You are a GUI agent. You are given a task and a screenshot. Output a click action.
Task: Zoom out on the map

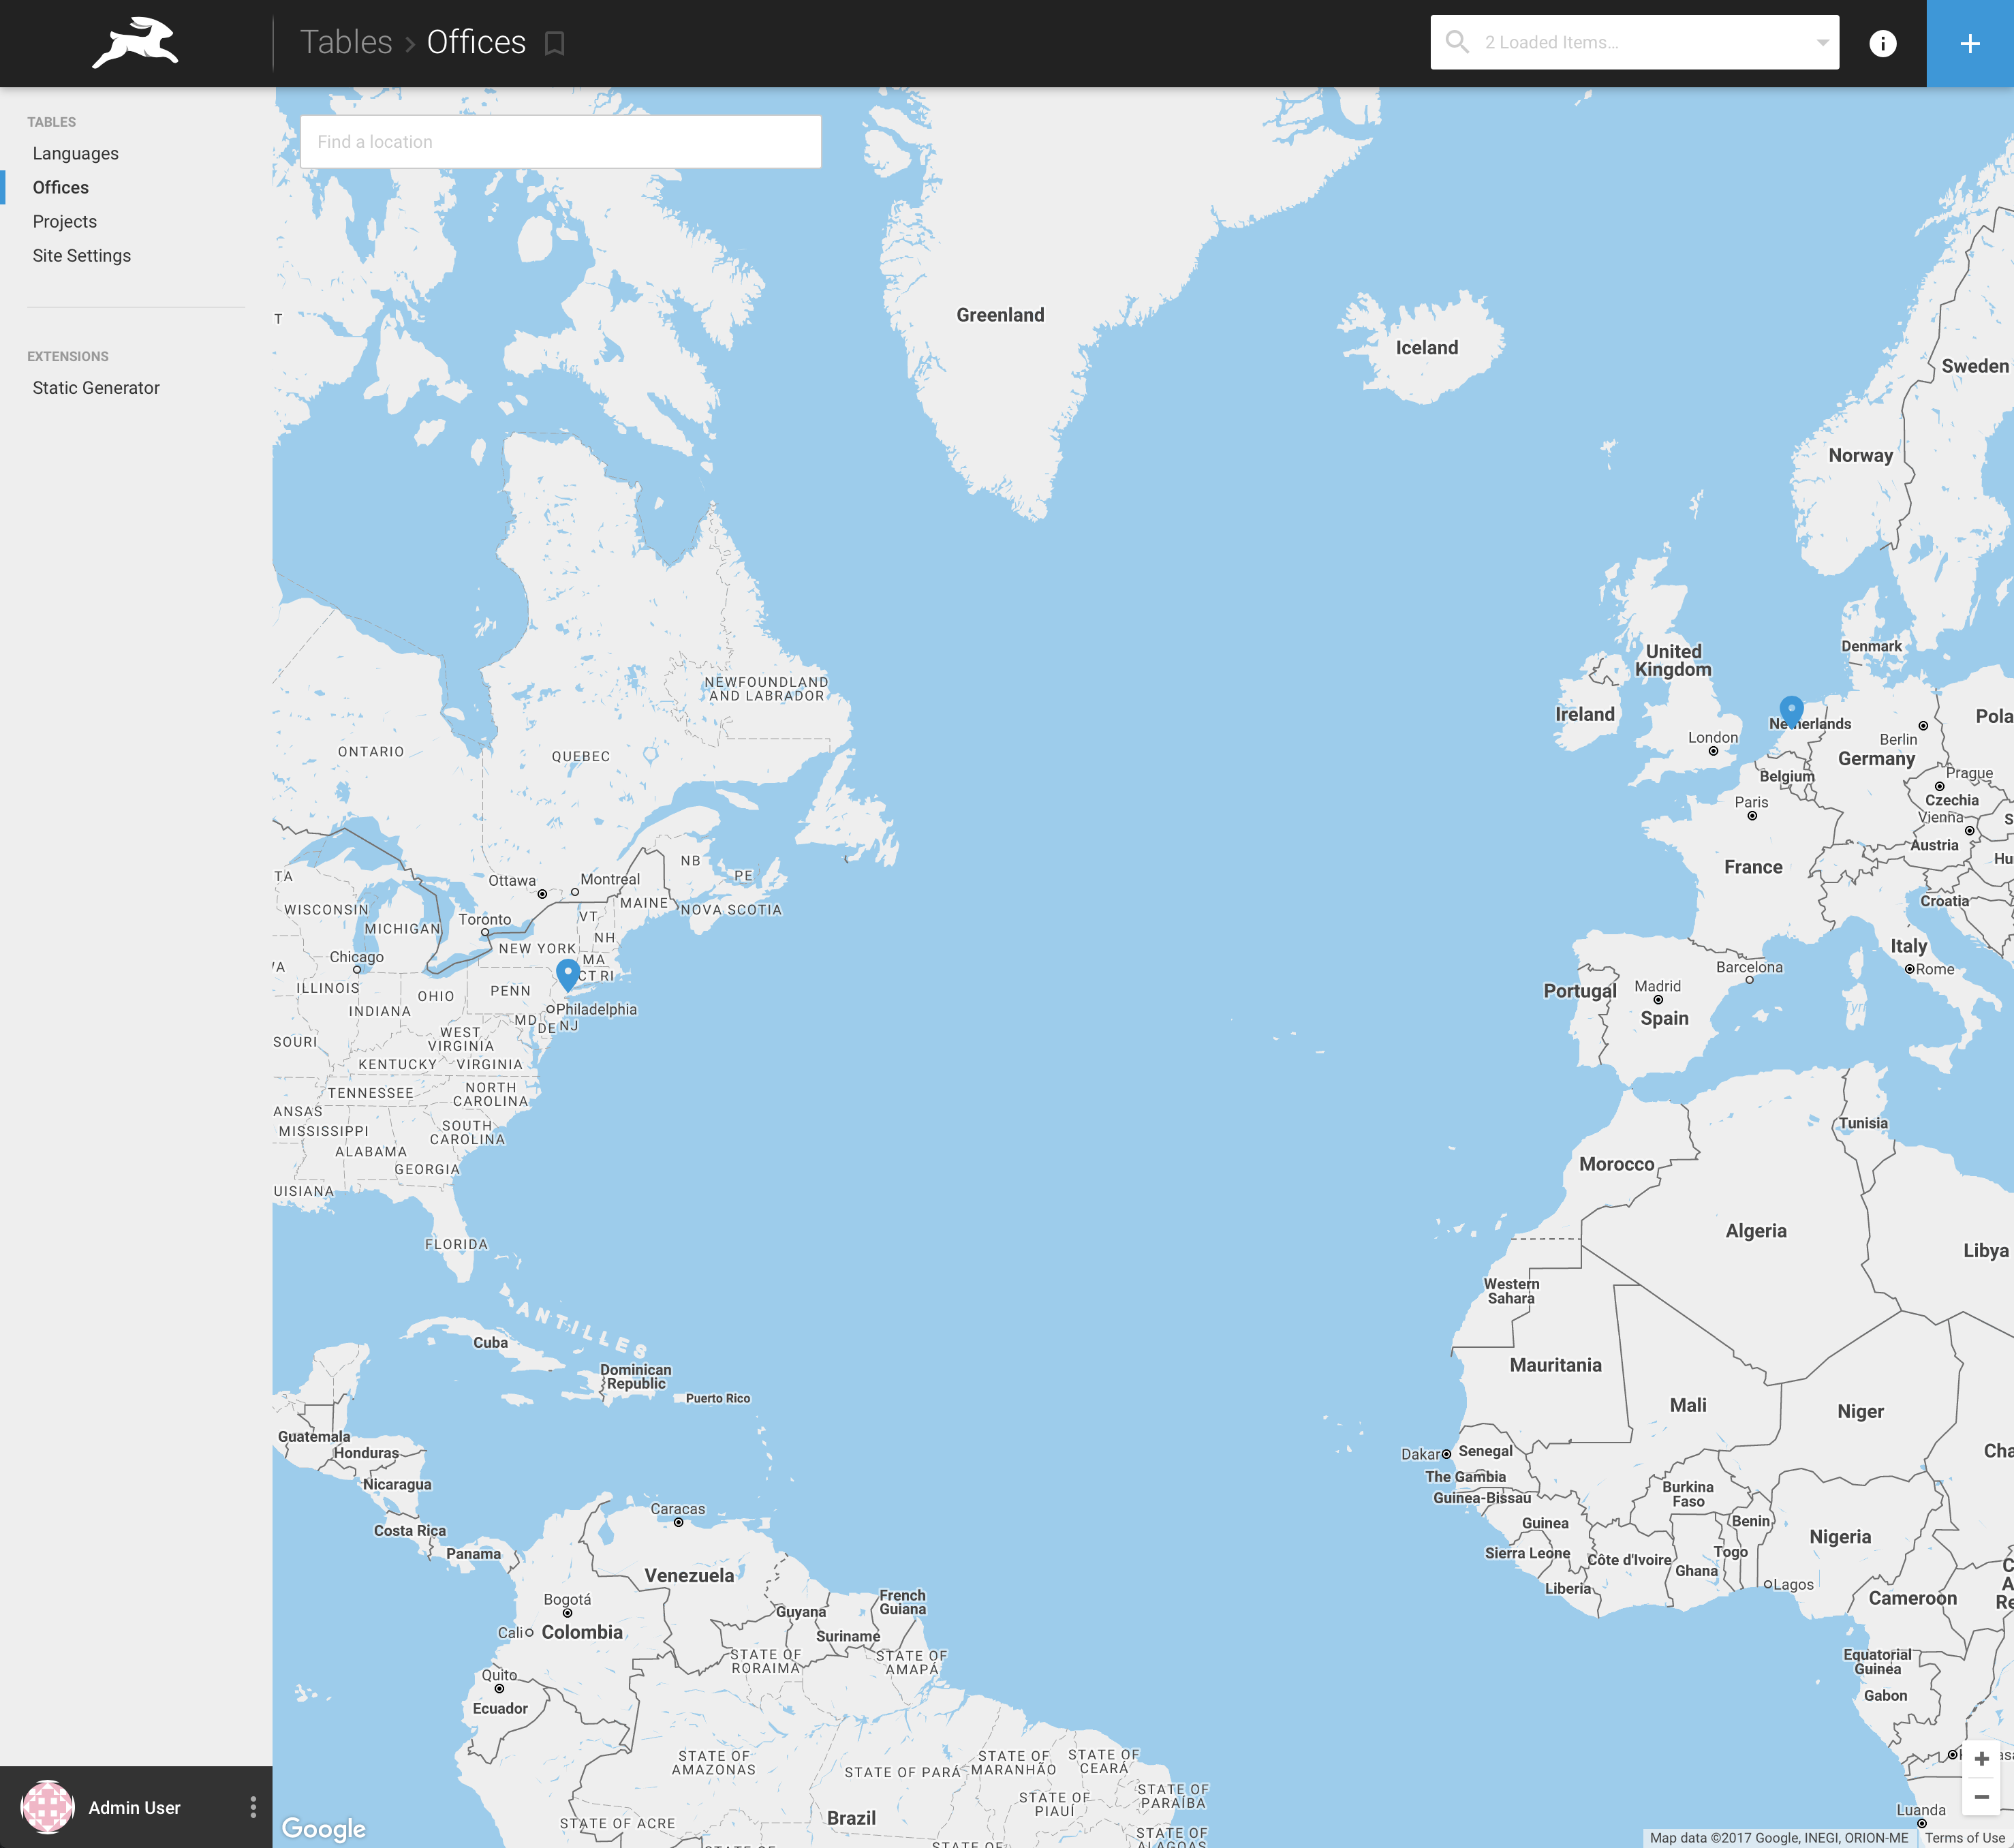[x=1981, y=1797]
